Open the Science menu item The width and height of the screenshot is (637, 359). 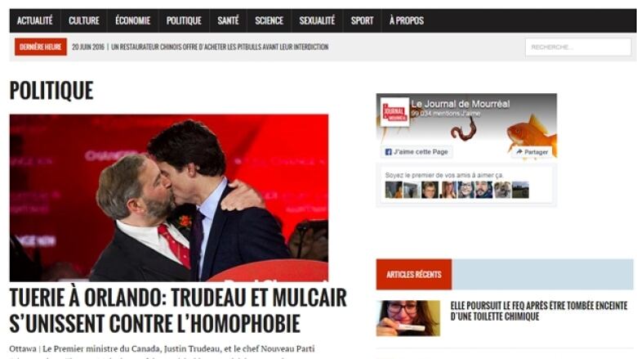[269, 20]
